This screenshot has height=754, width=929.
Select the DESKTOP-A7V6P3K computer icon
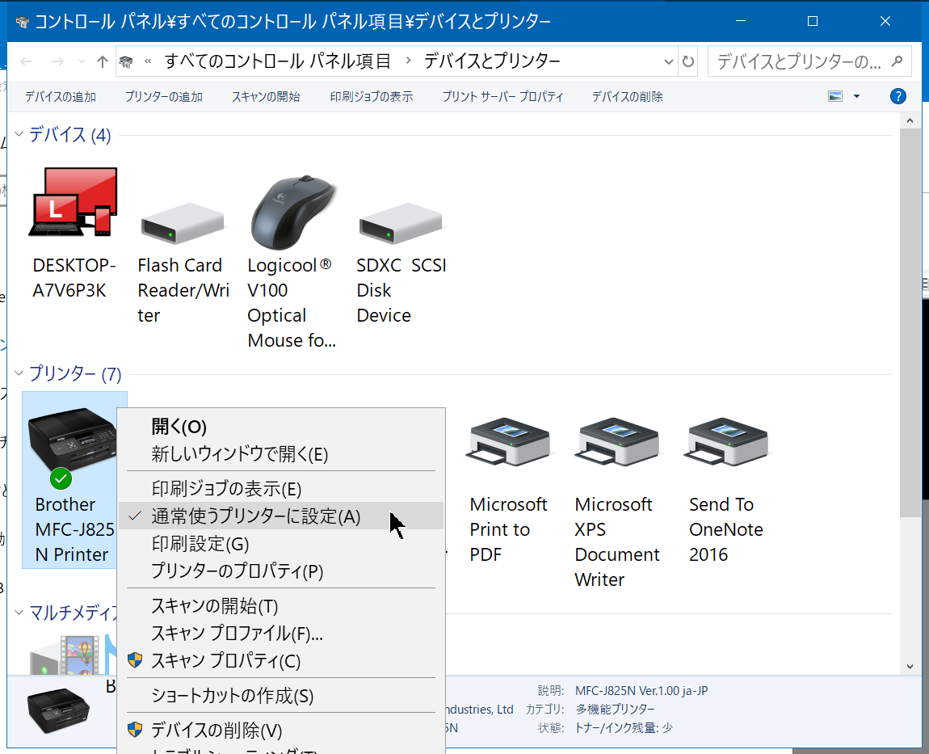(74, 203)
